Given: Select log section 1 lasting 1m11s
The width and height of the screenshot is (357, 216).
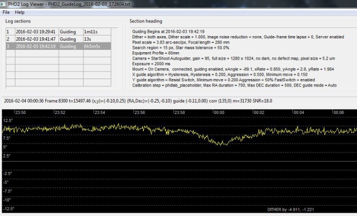Looking at the screenshot, I should tap(58, 32).
